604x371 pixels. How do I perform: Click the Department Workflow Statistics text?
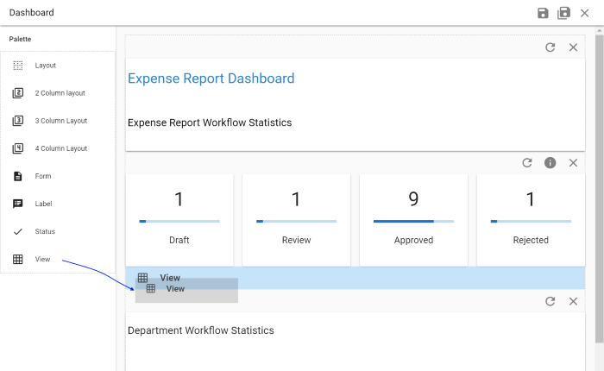201,330
